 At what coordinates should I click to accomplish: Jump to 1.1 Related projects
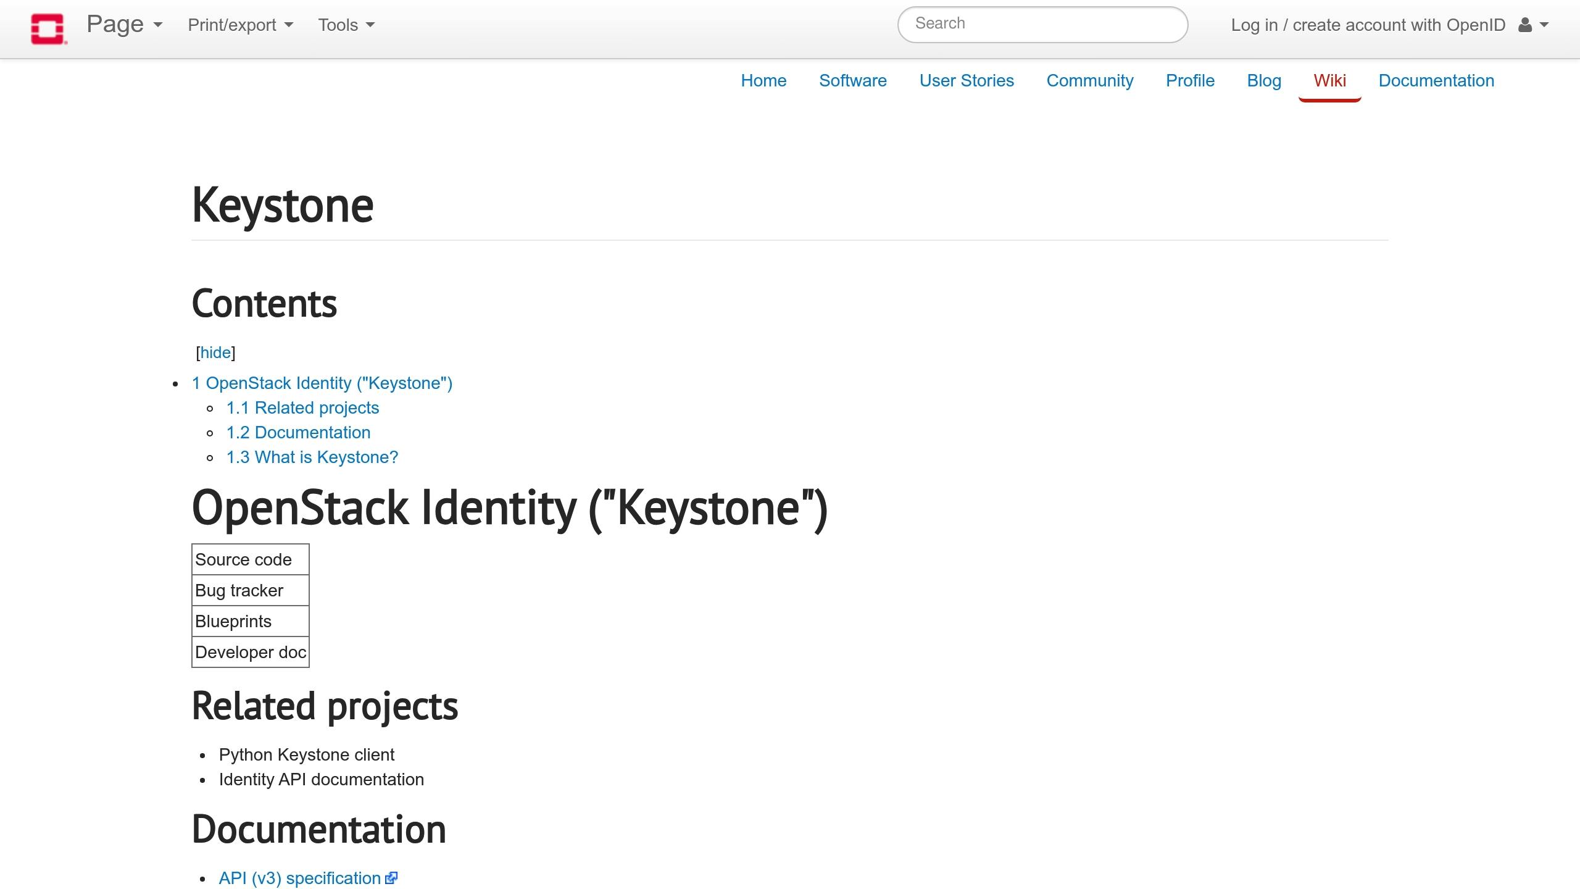pyautogui.click(x=302, y=408)
